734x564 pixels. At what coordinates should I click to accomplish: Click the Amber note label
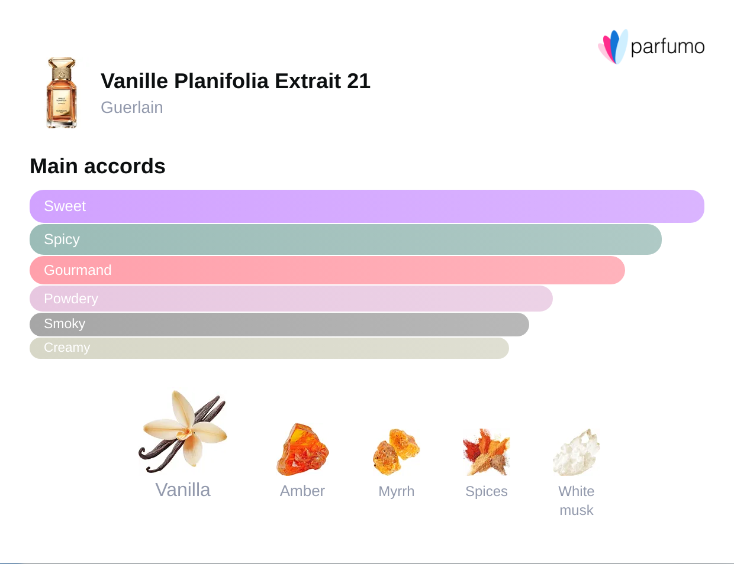[x=302, y=491]
